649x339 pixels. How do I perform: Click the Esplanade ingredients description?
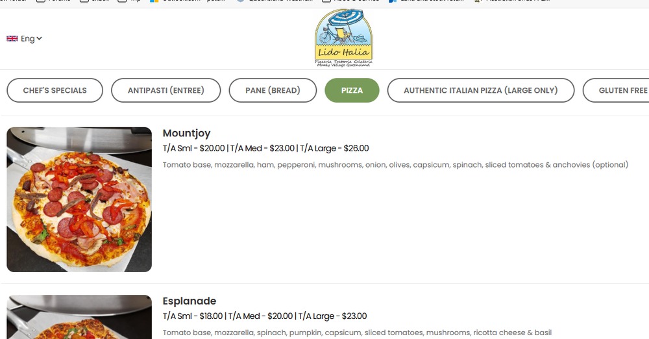click(357, 333)
